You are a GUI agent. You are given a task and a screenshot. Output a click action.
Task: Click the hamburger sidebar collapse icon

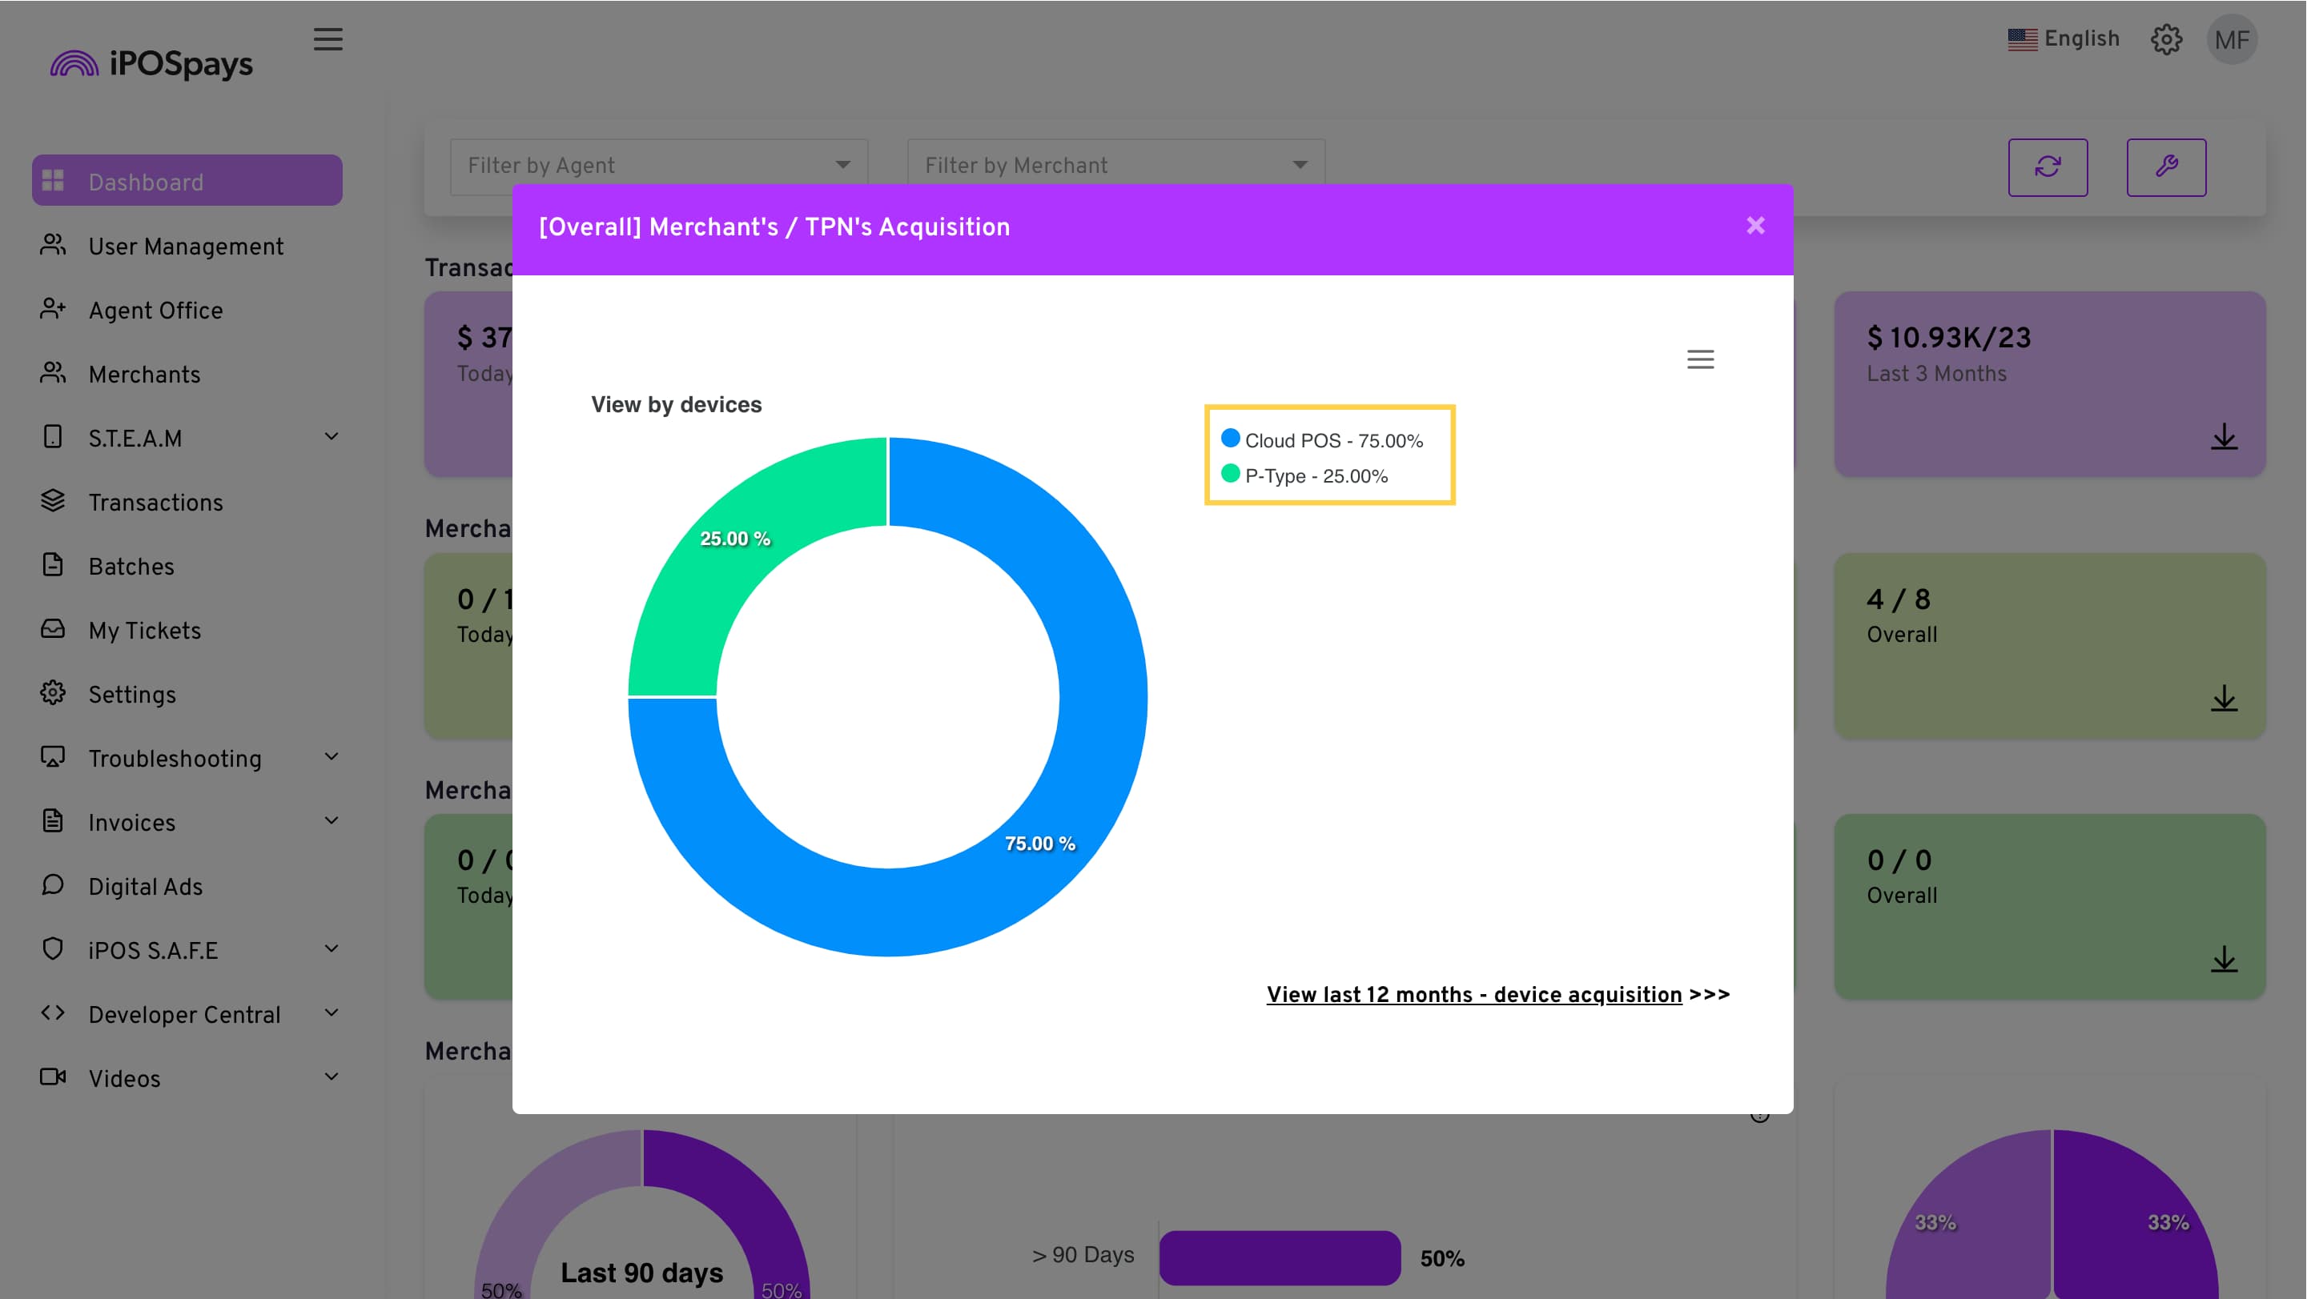[328, 39]
